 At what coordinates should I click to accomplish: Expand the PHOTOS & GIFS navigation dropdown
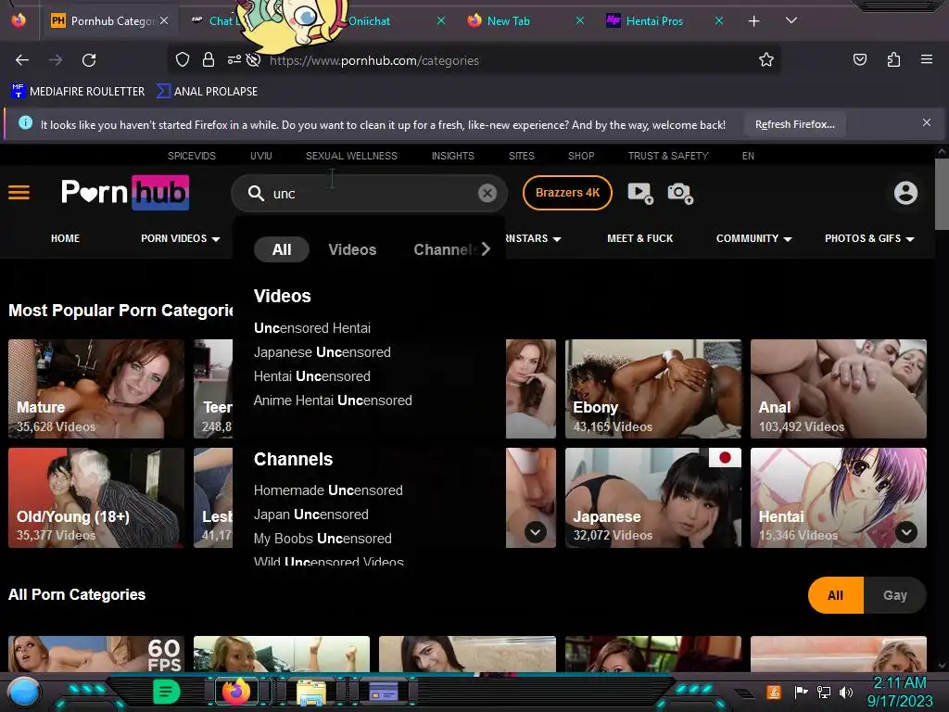click(869, 238)
